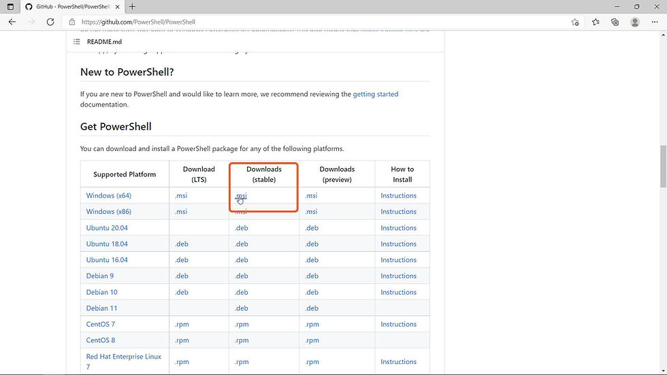667x375 pixels.
Task: Download Windows x64 preview .msi
Action: tap(312, 195)
